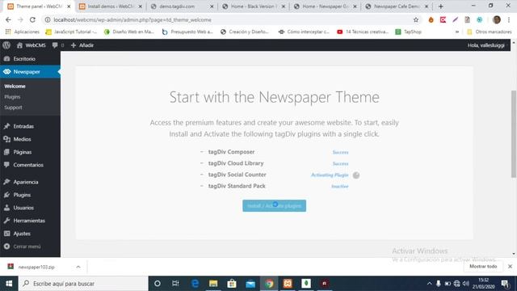Switch to Home - Black Version tab
The height and width of the screenshot is (291, 517).
tap(253, 6)
